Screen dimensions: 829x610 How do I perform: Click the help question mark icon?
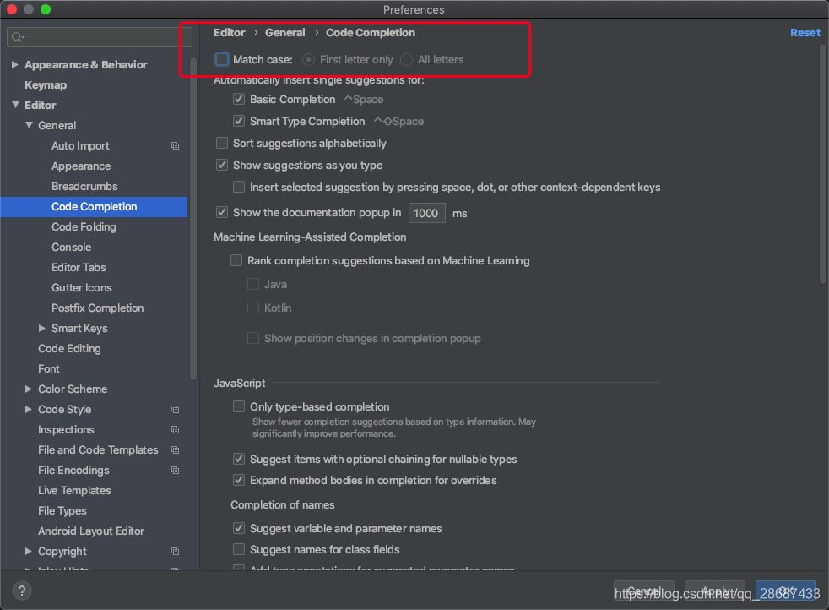[22, 591]
